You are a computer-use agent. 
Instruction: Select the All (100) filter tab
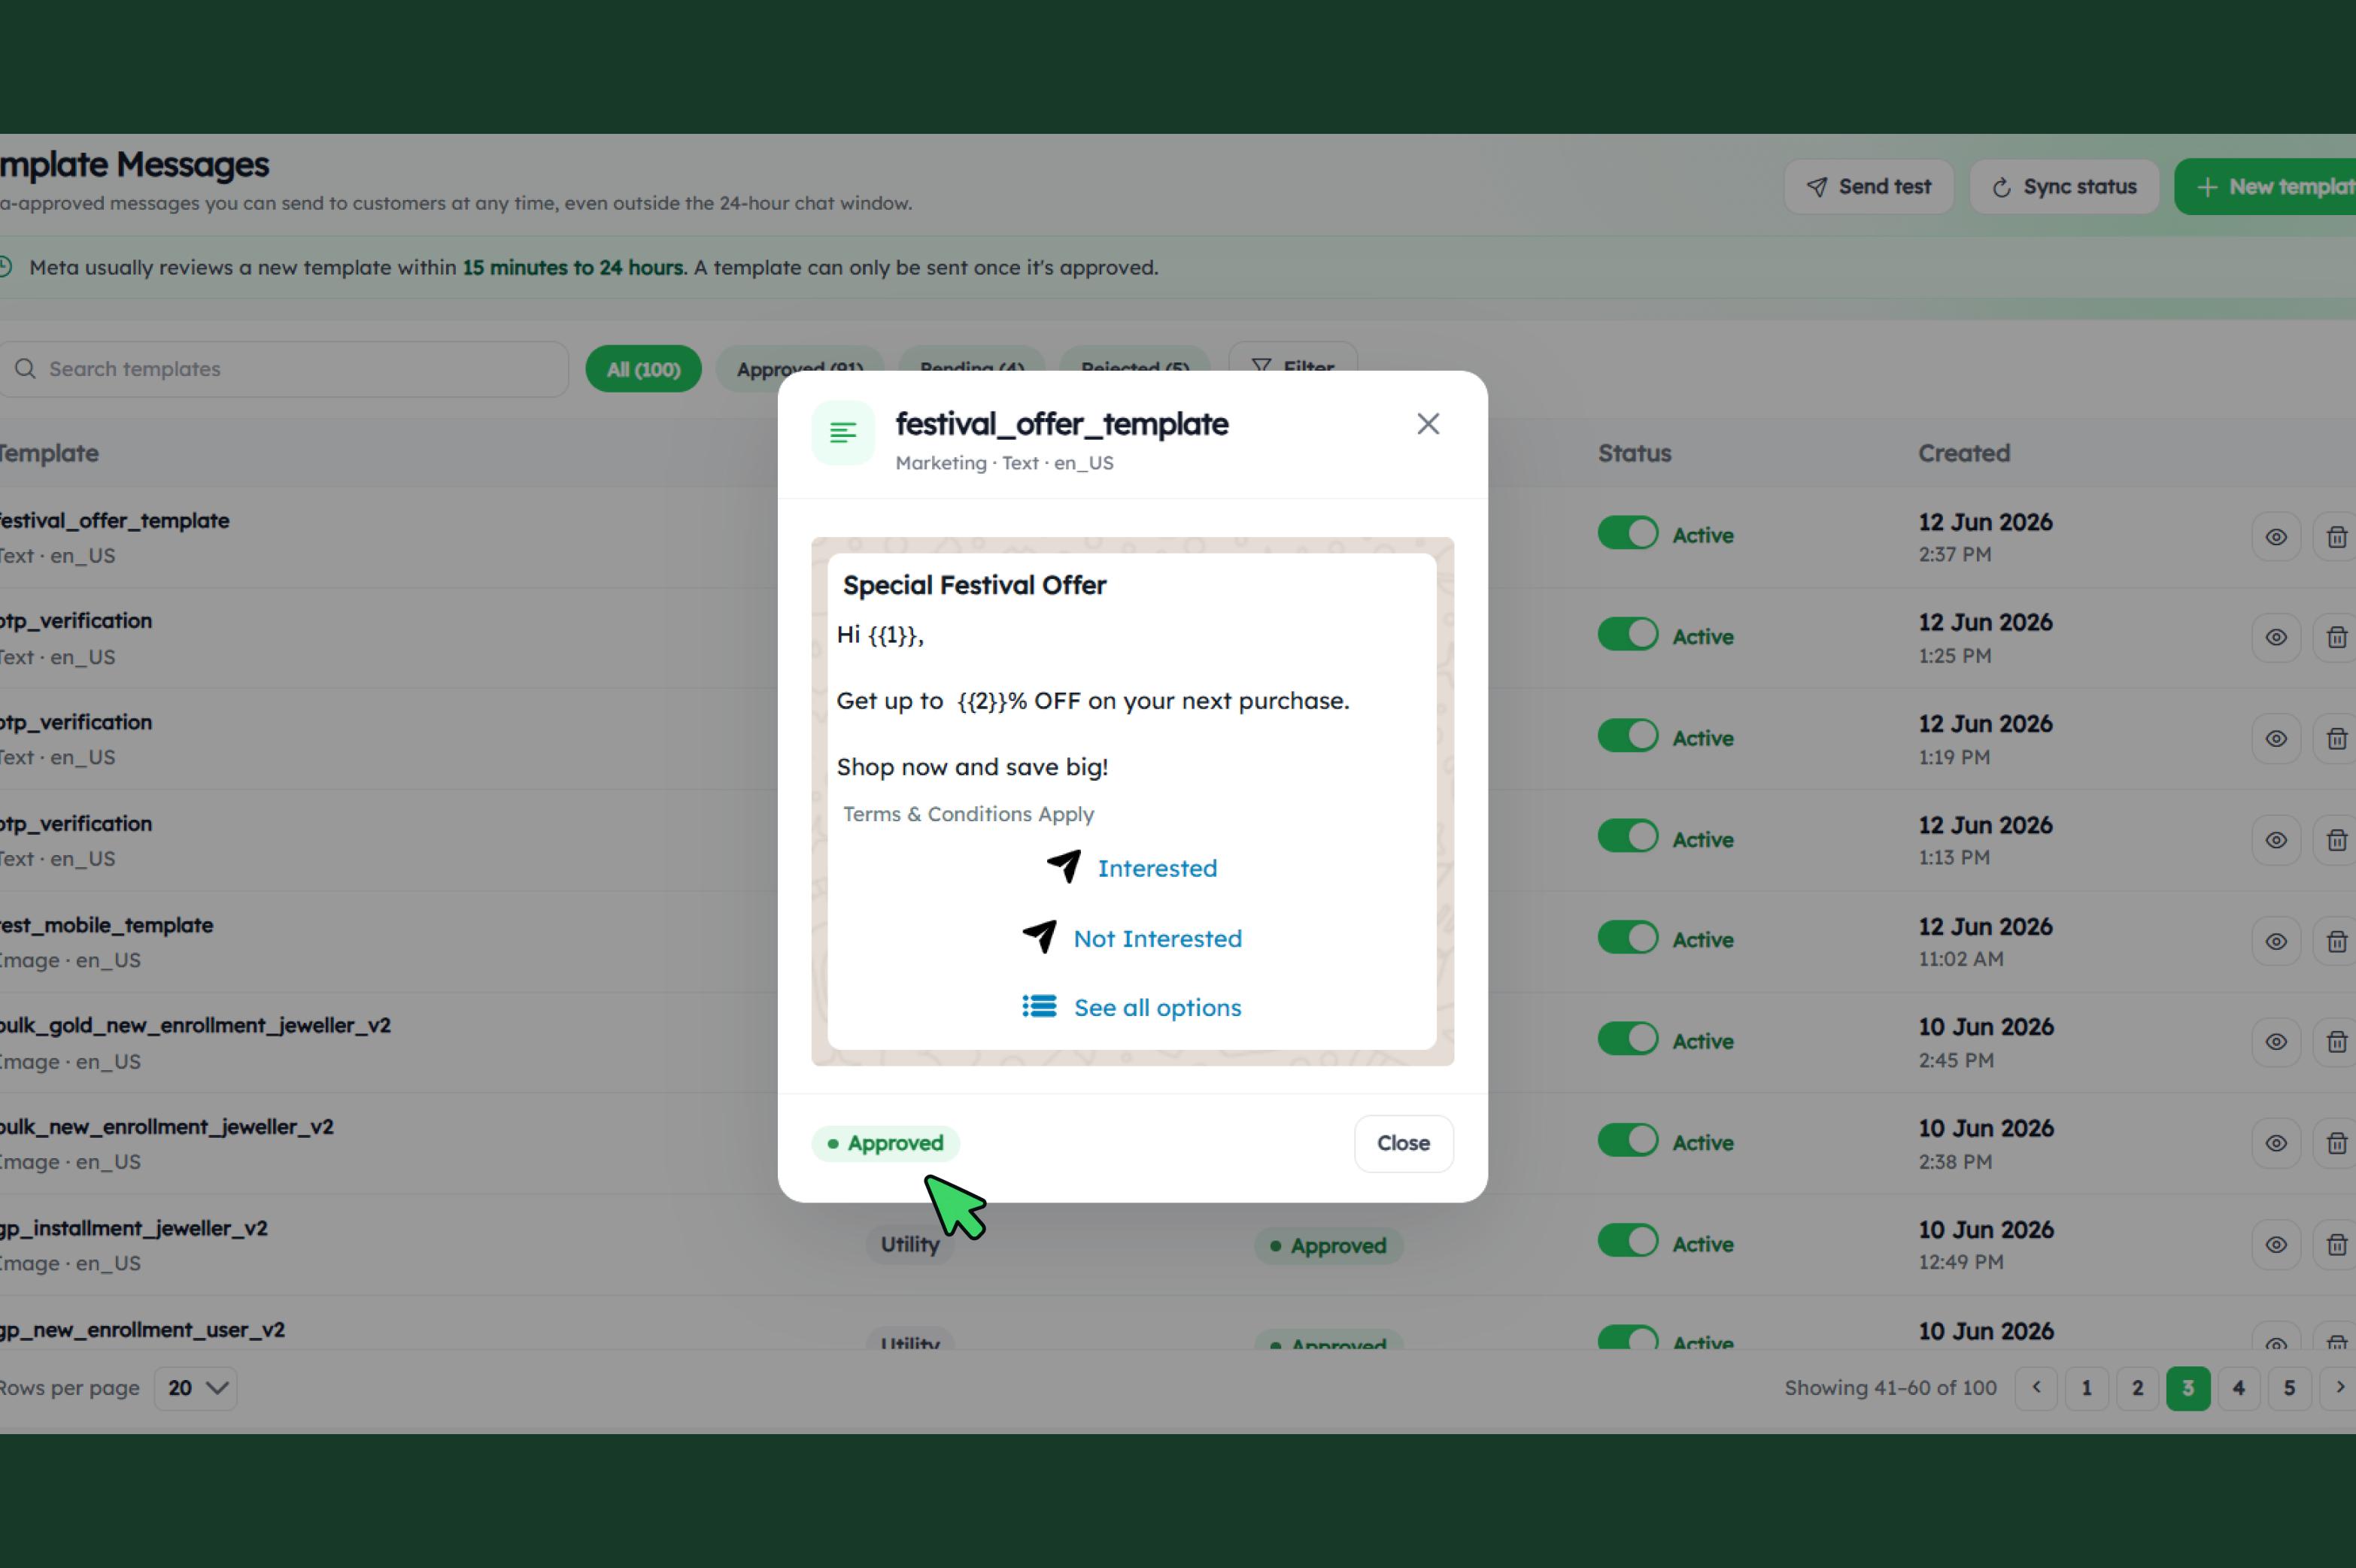[643, 369]
